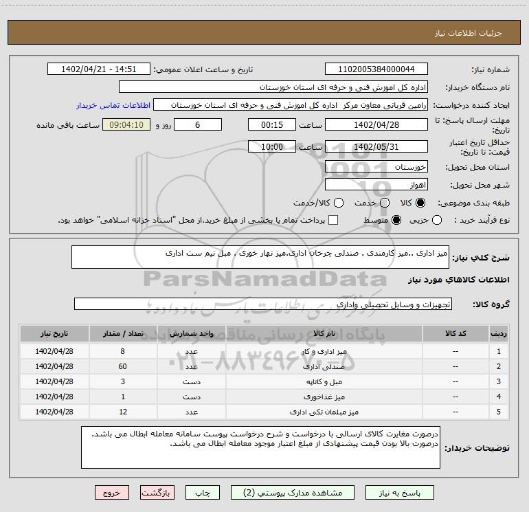Click the اطلاعات کالاهای مورد نیاز section heading

tap(458, 280)
